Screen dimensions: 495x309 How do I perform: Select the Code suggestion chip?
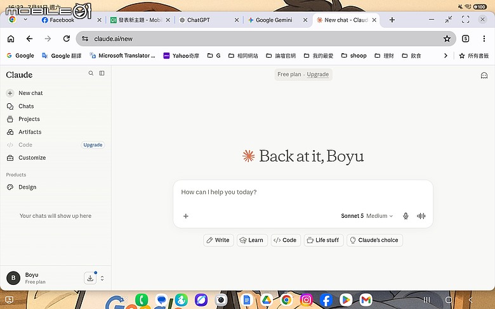tap(286, 240)
